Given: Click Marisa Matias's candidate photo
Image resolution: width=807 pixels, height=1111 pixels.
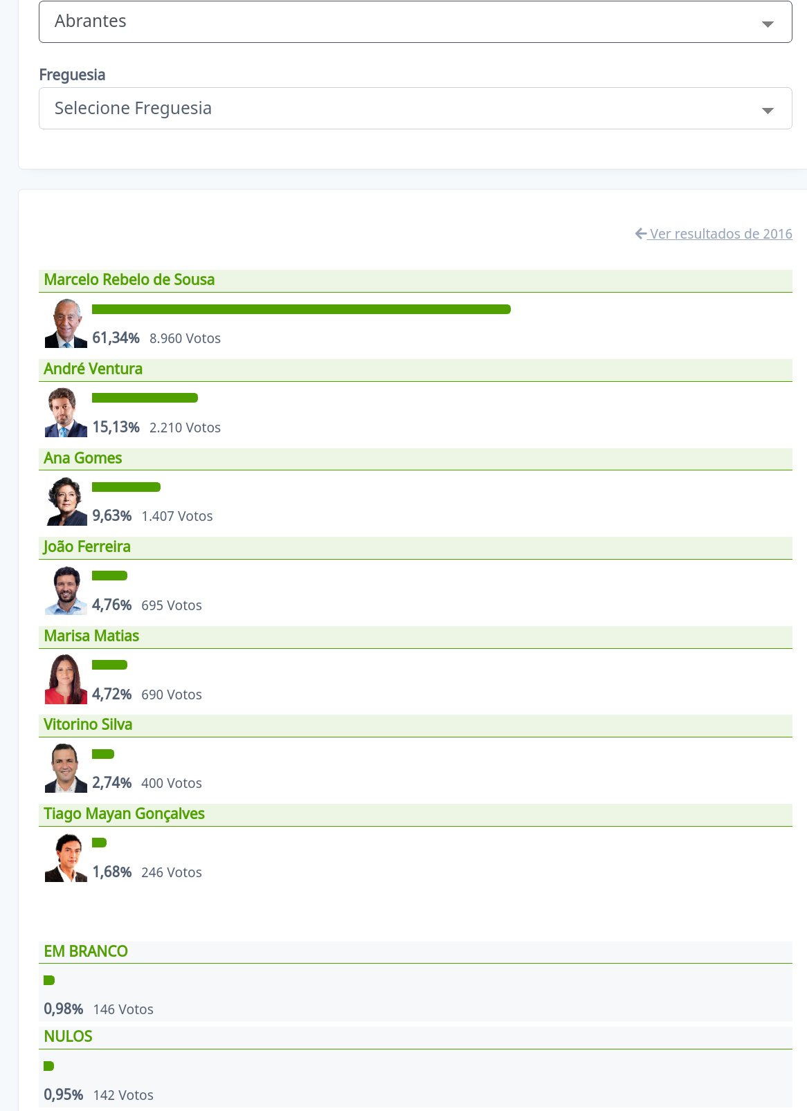Looking at the screenshot, I should (66, 679).
